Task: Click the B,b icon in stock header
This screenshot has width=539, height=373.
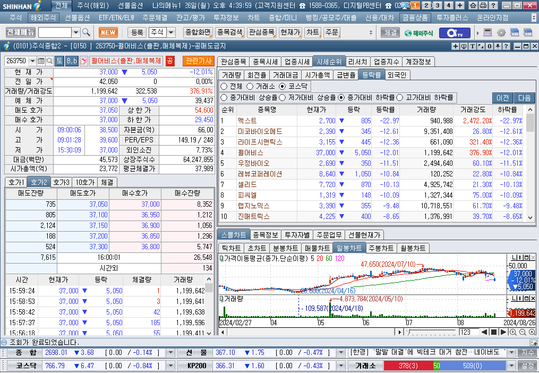Action: pos(72,61)
